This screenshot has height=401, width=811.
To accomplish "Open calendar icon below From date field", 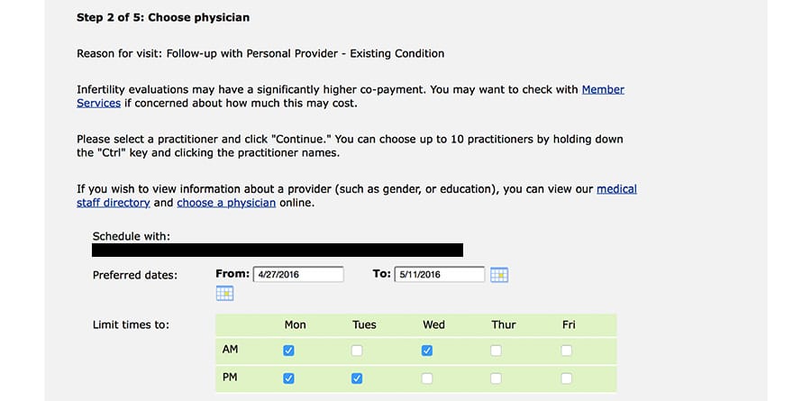I will [224, 293].
